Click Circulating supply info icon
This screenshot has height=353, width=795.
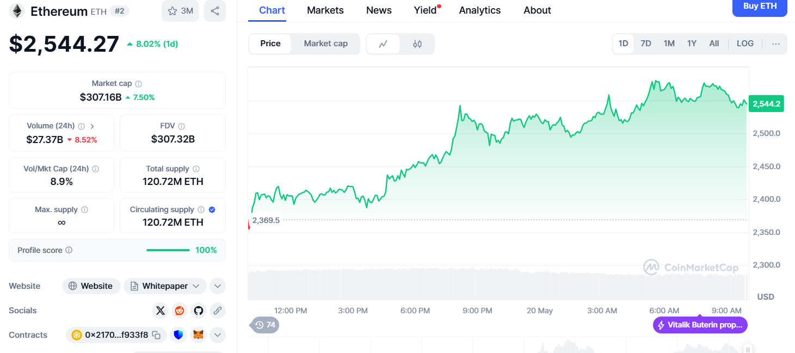201,210
